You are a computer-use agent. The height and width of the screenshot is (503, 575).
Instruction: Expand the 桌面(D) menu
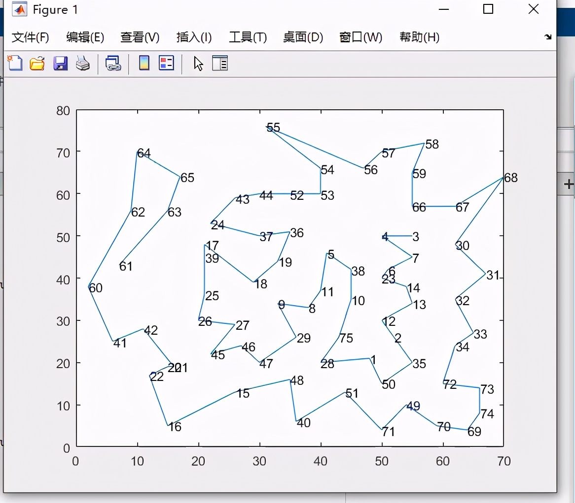click(303, 37)
